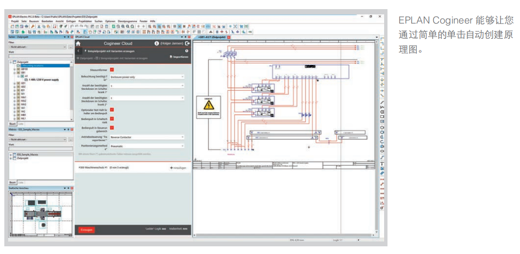This screenshot has width=520, height=254.
Task: Click the Wert input field in Makros panel
Action: tap(40, 148)
